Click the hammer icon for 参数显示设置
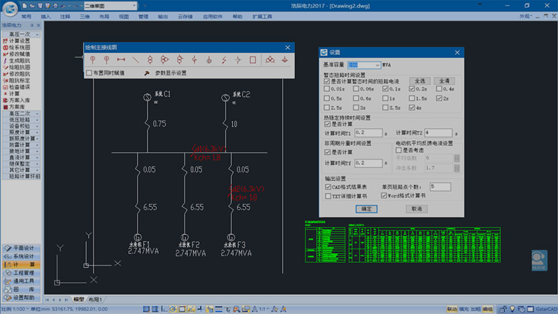Image resolution: width=558 pixels, height=314 pixels. (146, 73)
